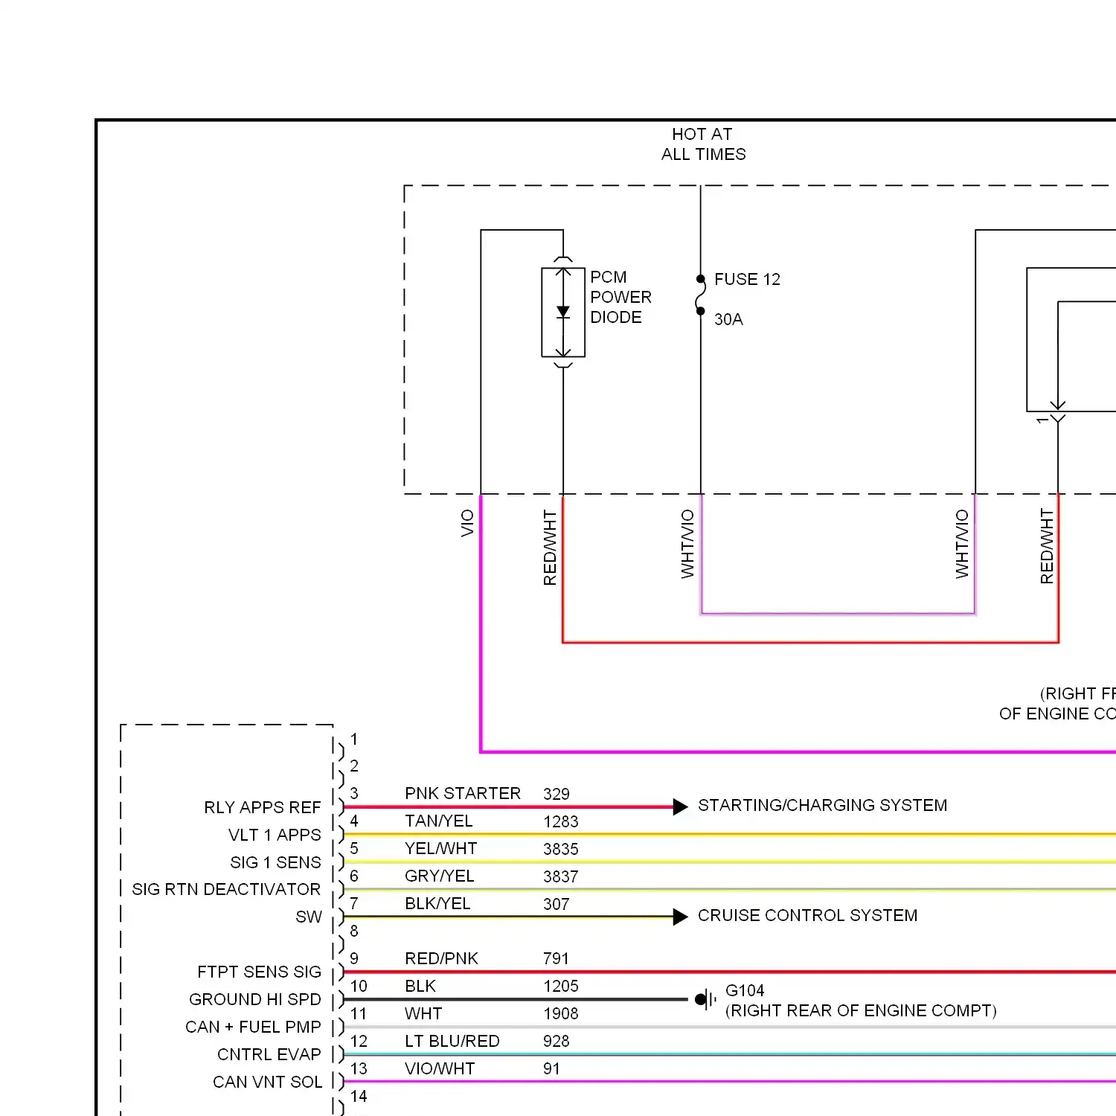The width and height of the screenshot is (1116, 1116).
Task: Click the VLT 1 APPS pin label
Action: (x=275, y=835)
